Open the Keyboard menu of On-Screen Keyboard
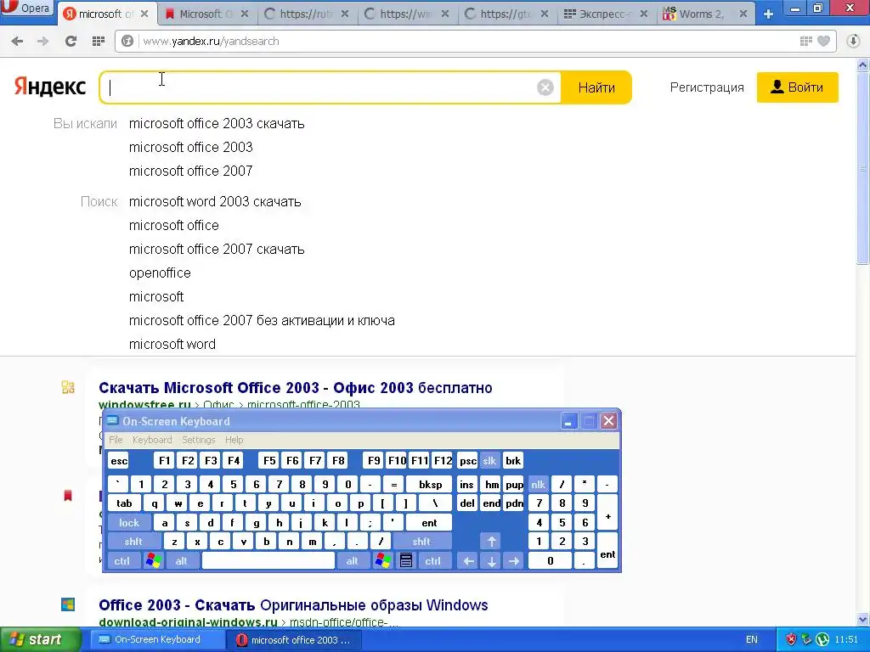870x652 pixels. tap(152, 440)
